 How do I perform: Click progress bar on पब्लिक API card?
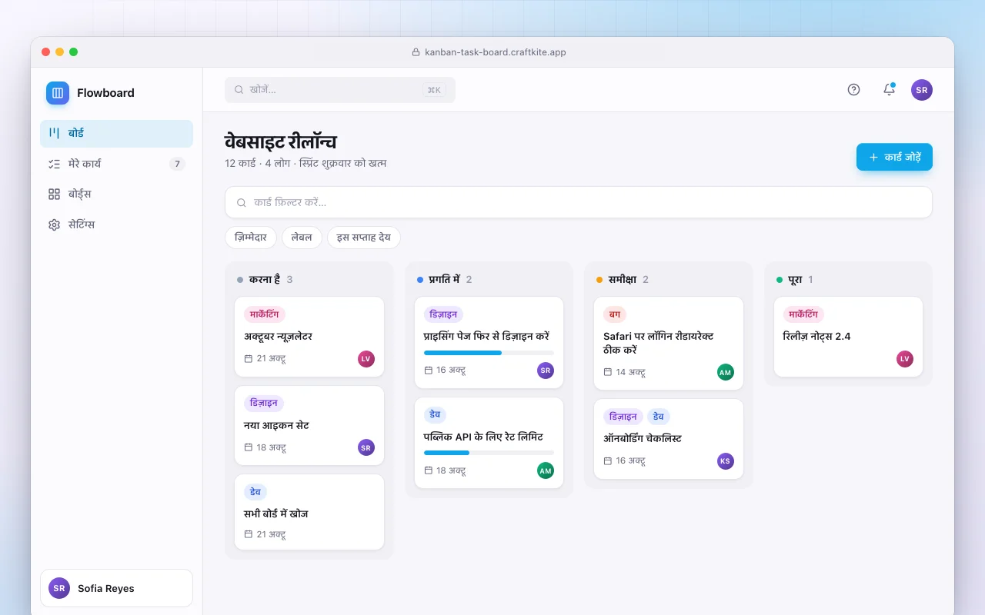[489, 453]
